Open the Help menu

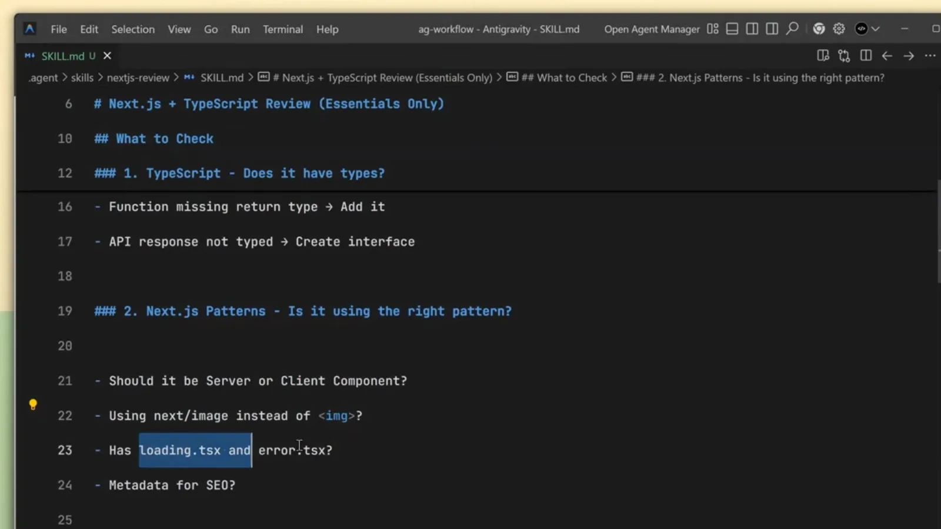point(328,29)
